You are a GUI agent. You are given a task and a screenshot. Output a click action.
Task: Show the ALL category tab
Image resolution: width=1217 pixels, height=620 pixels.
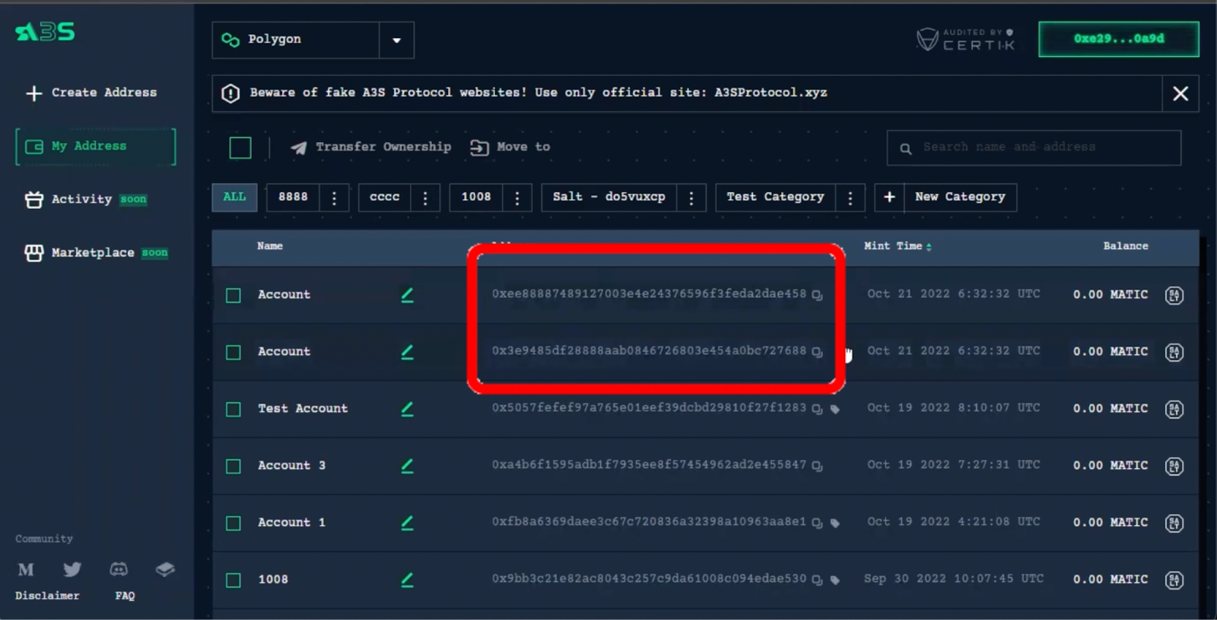[x=234, y=198]
